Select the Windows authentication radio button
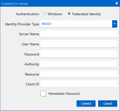 point(45,13)
